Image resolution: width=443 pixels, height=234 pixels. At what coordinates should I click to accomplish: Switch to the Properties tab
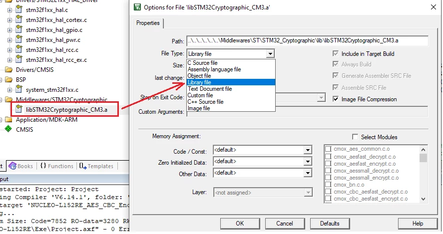[x=148, y=23]
